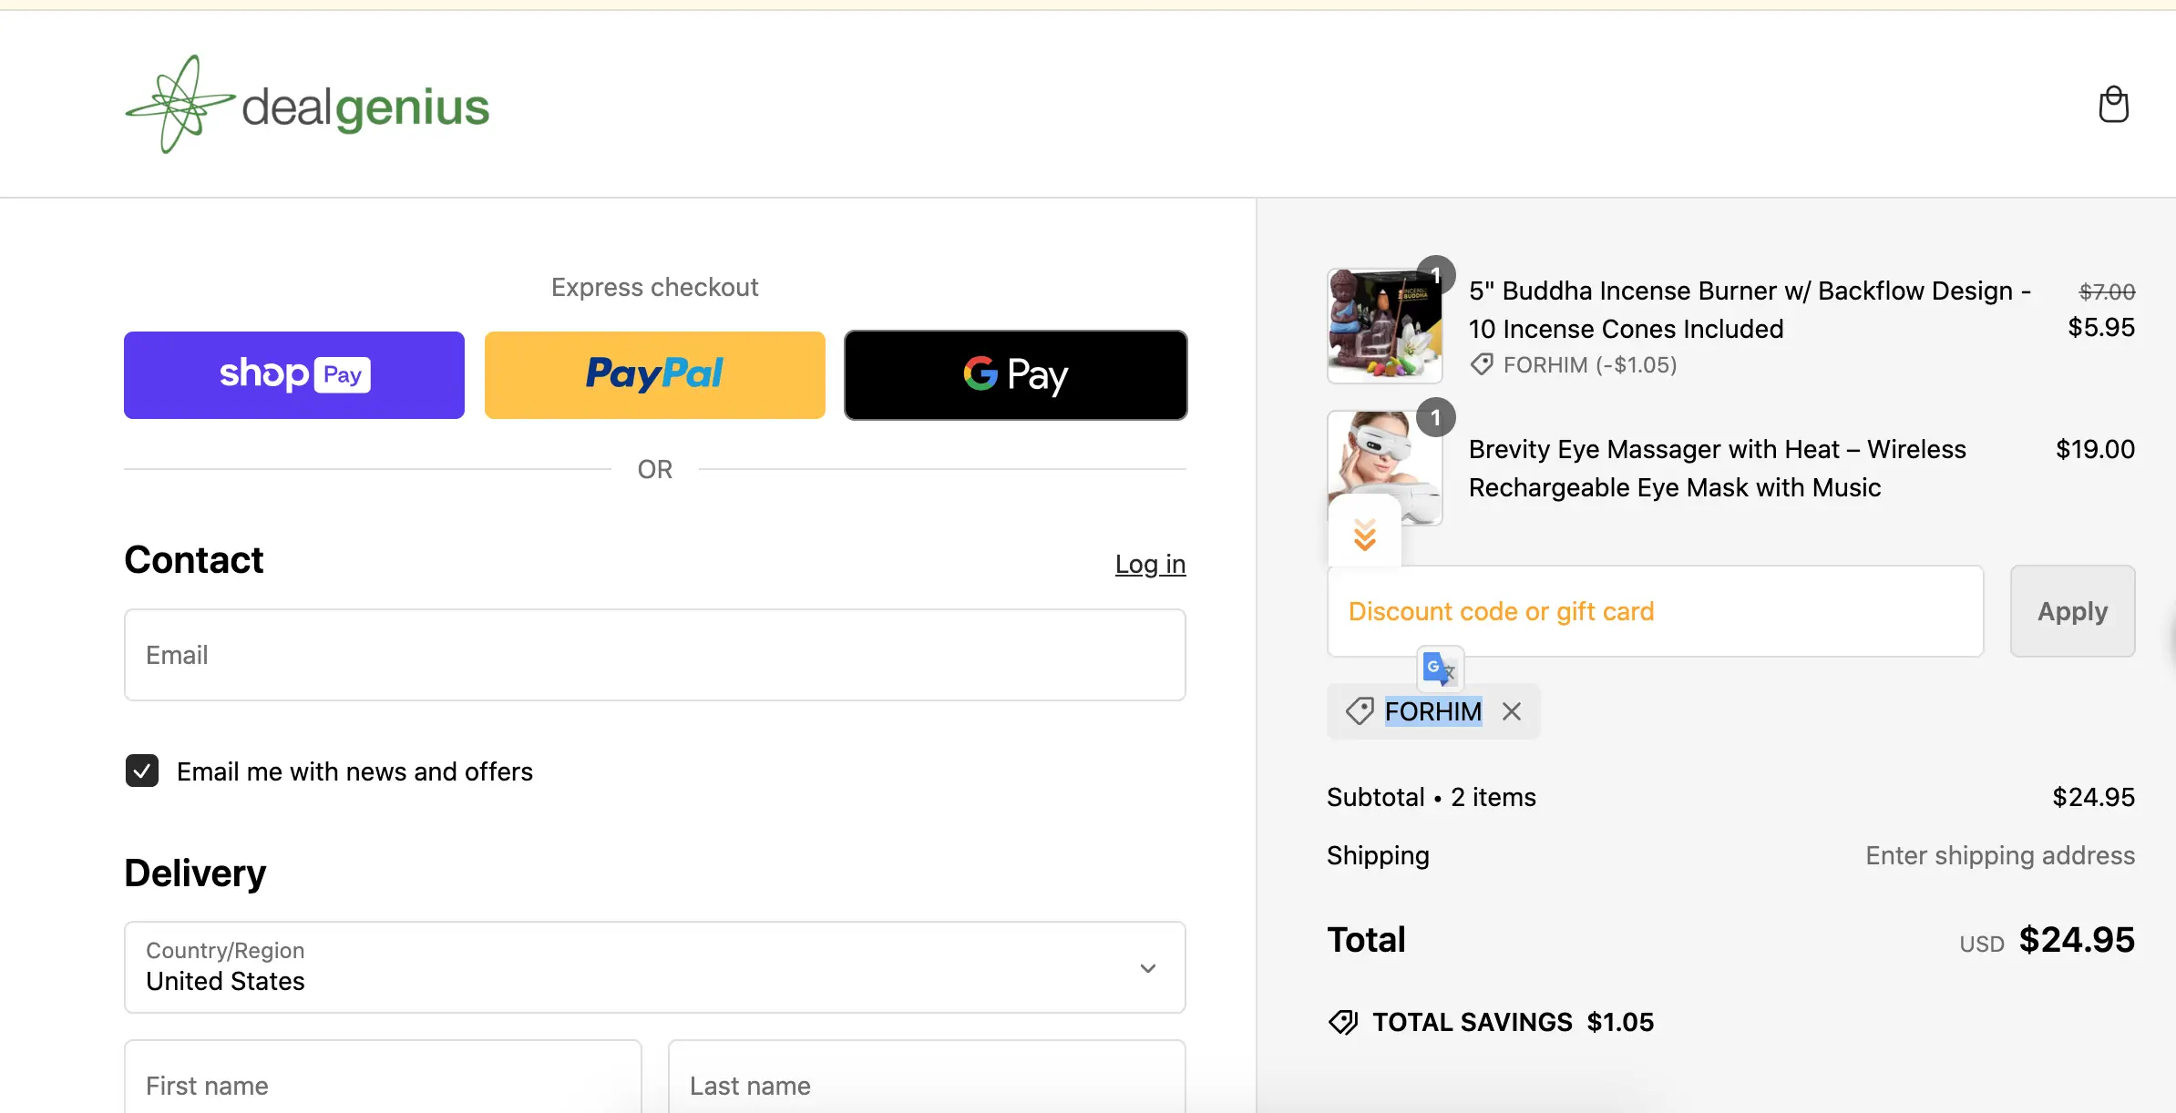The width and height of the screenshot is (2176, 1113).
Task: Click the Discount code or gift card field
Action: point(1655,611)
